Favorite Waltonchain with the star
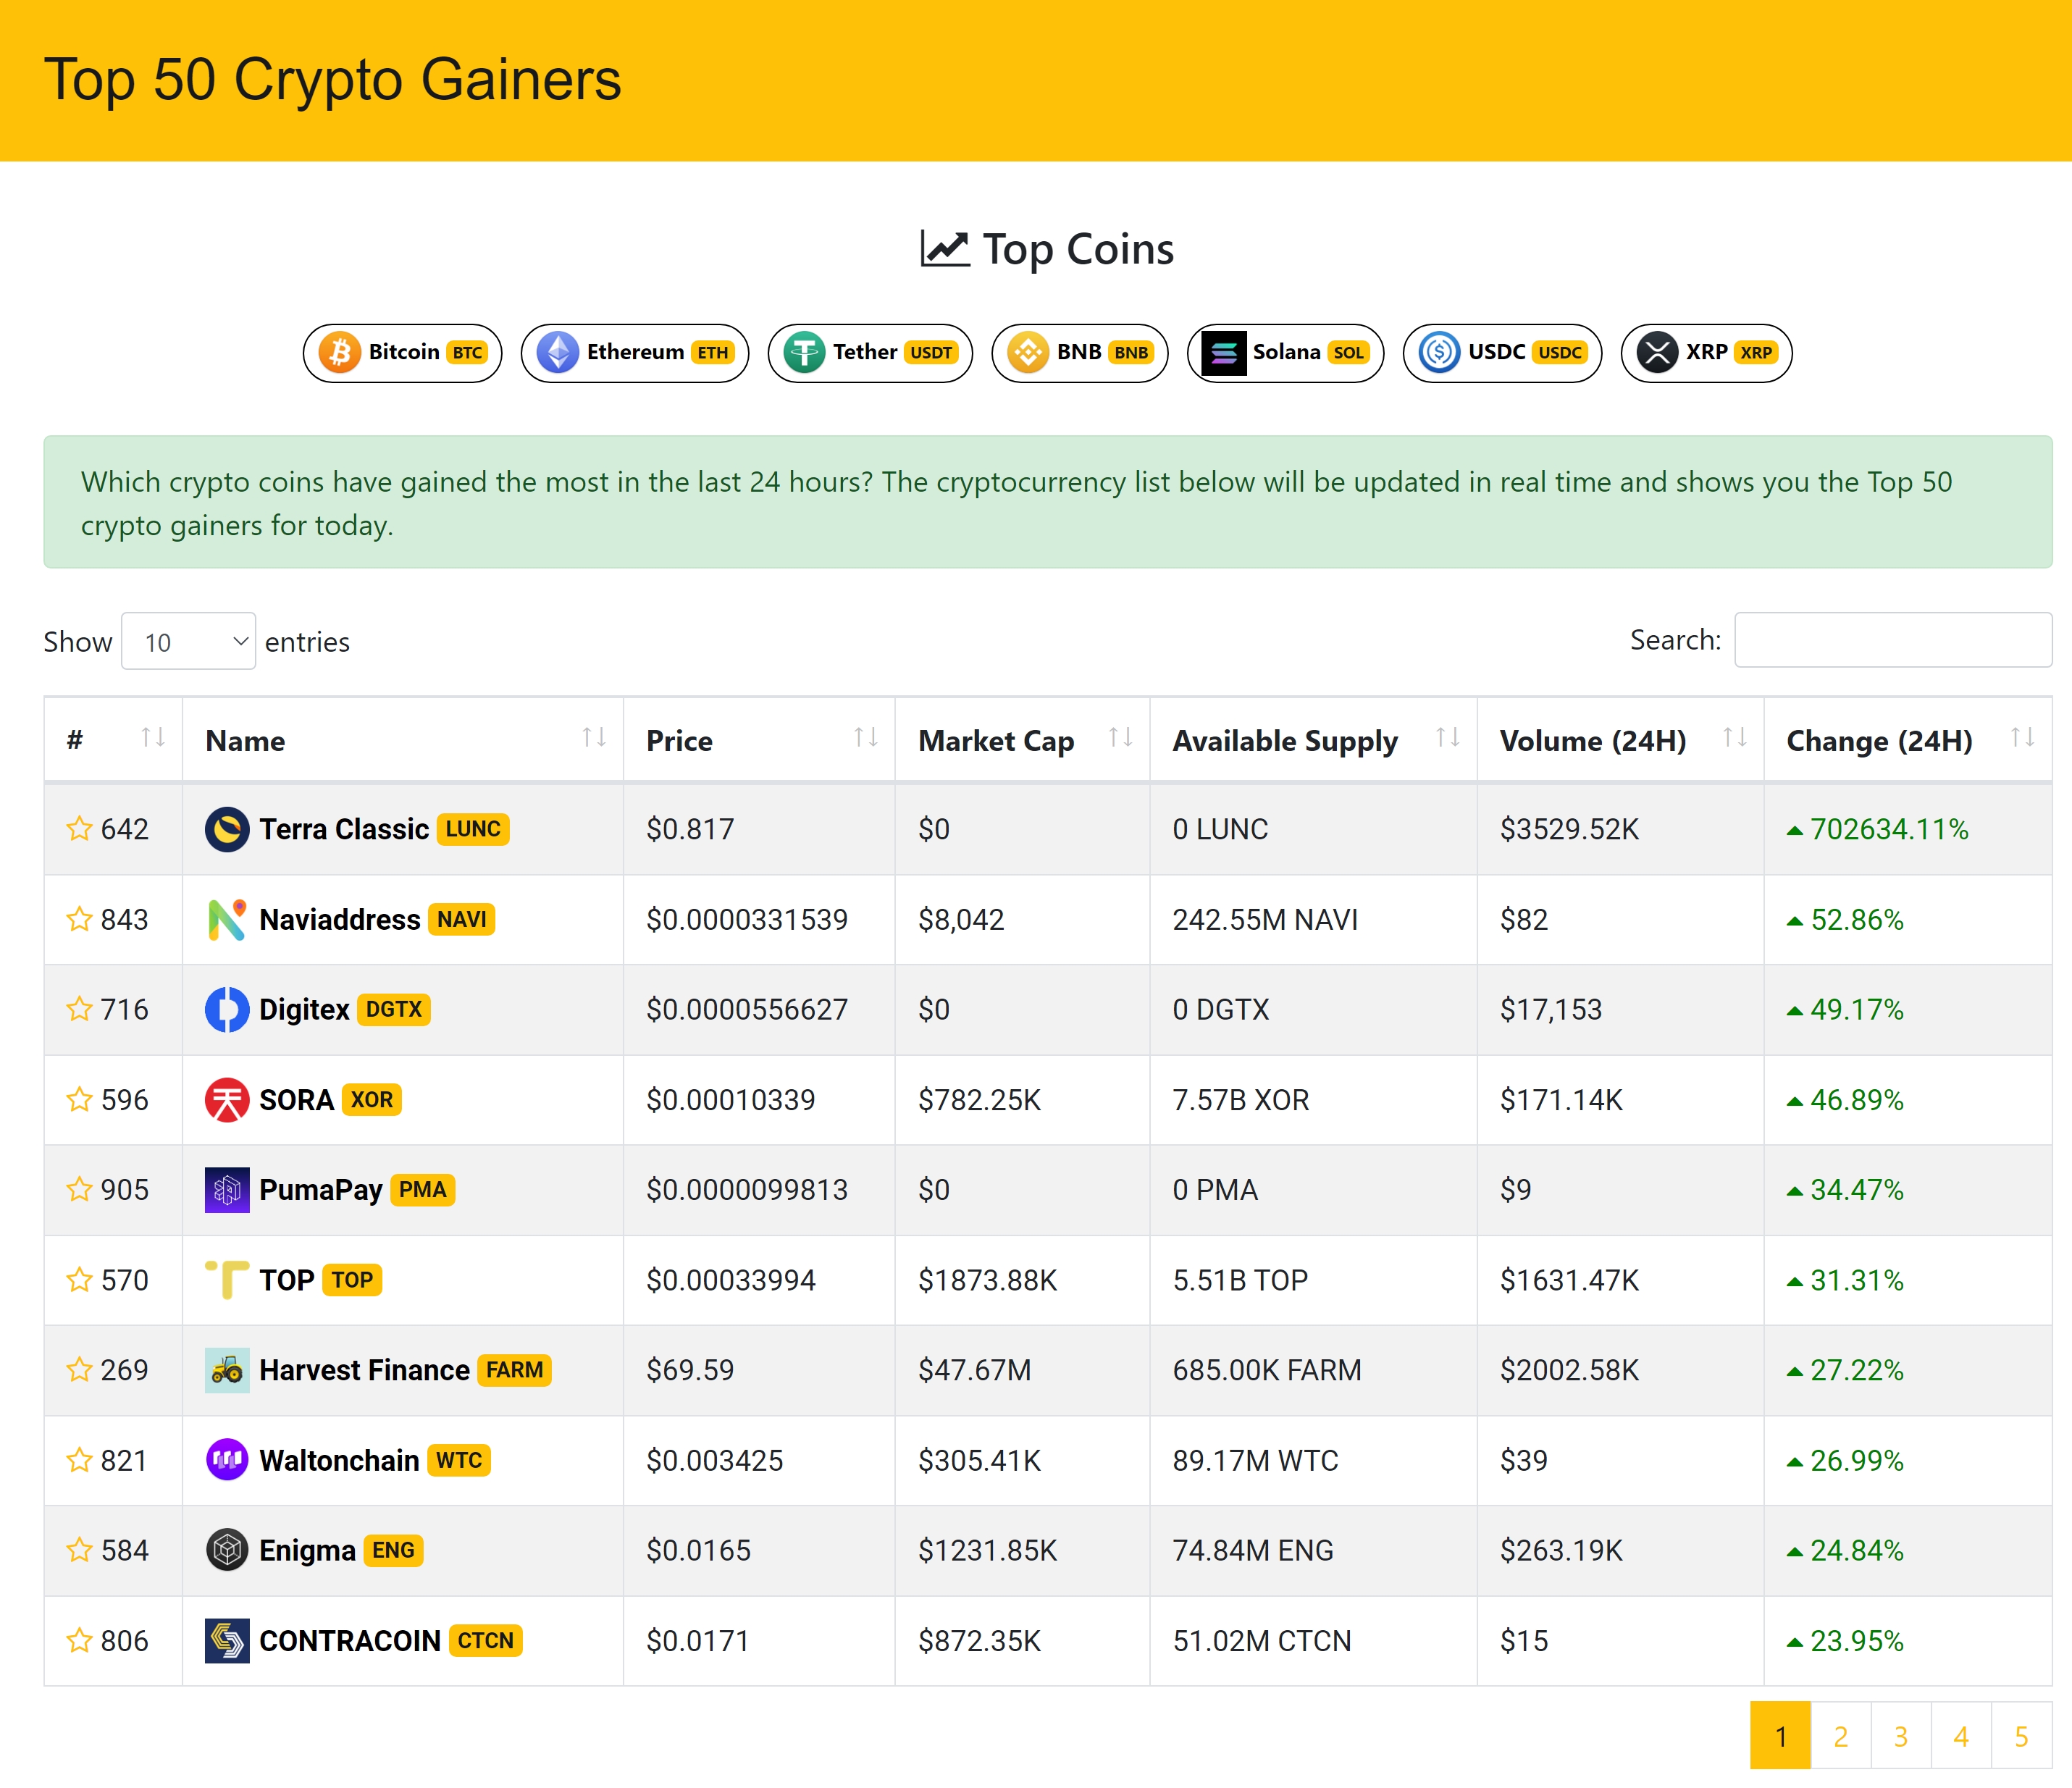Viewport: 2072px width, 1788px height. coord(80,1460)
